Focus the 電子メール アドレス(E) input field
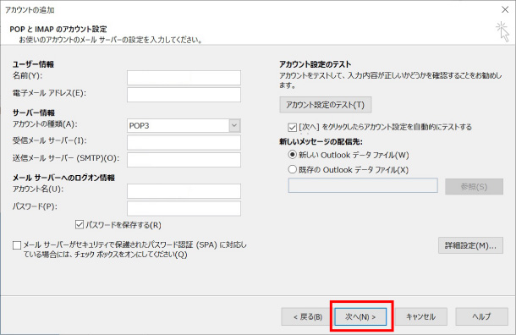Image resolution: width=516 pixels, height=335 pixels. (x=184, y=95)
